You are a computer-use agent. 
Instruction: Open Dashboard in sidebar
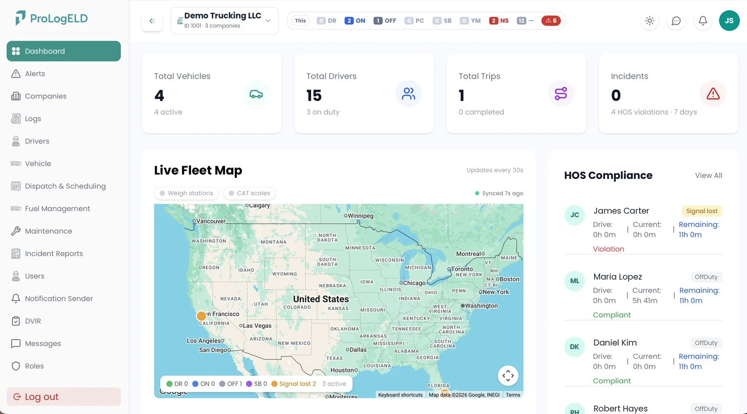point(63,51)
